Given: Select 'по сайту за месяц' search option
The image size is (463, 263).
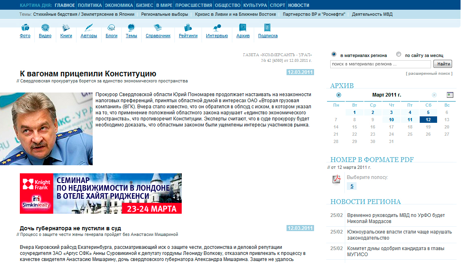Looking at the screenshot, I should 399,54.
